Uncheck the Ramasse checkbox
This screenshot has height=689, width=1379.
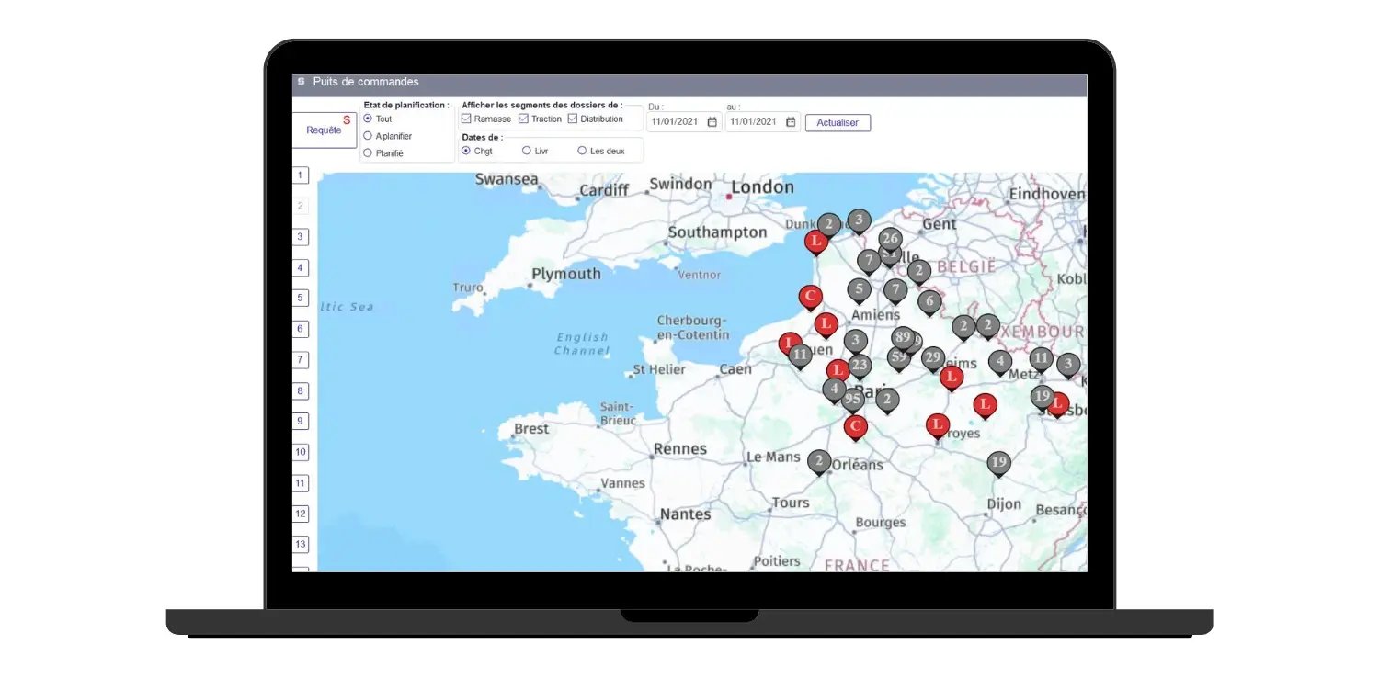coord(466,119)
